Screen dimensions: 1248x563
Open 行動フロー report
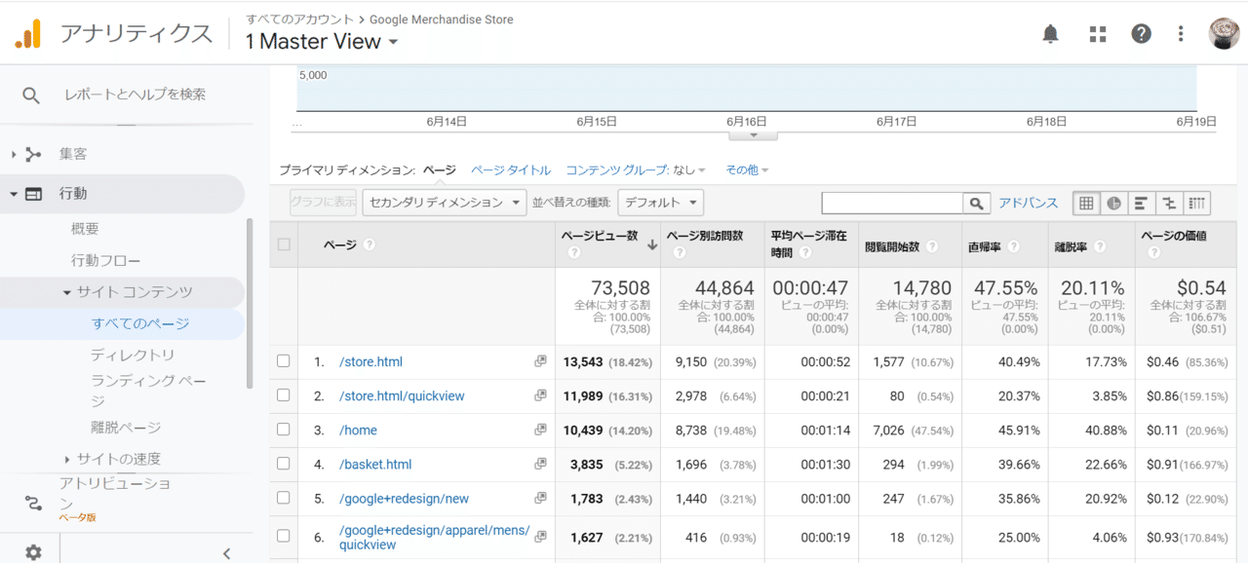(105, 261)
